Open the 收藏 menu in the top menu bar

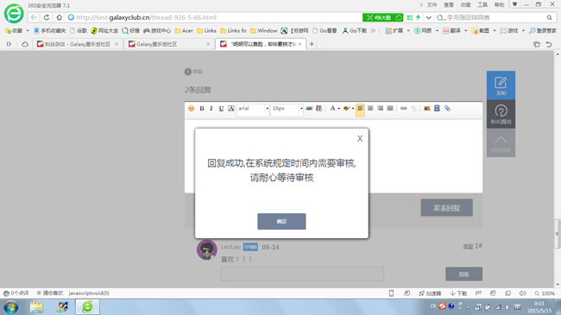(465, 4)
